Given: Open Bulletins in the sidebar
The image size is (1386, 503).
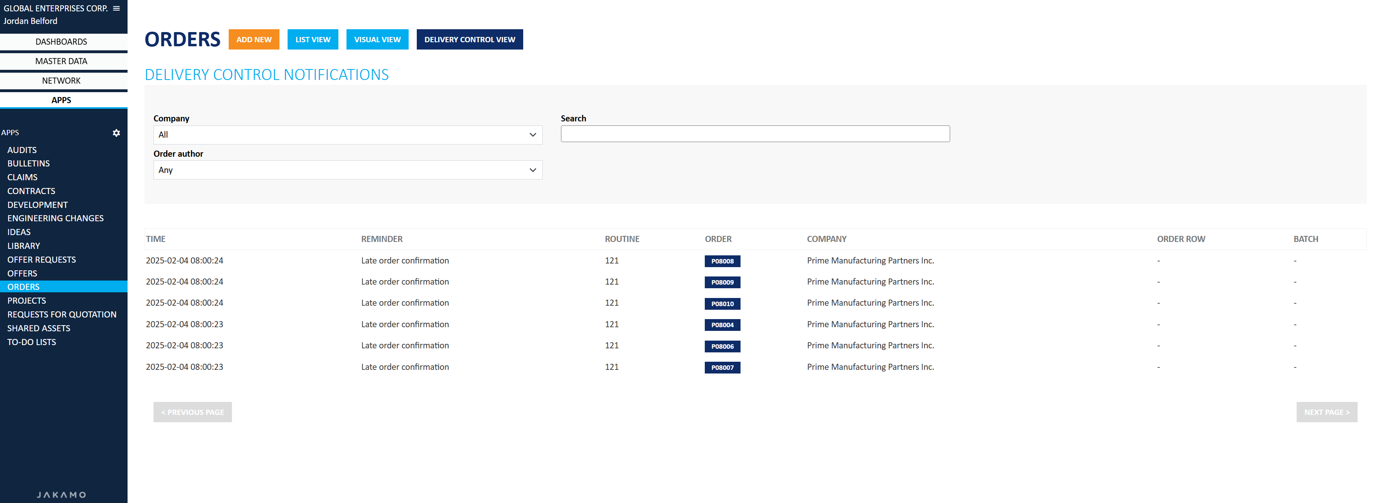Looking at the screenshot, I should tap(28, 164).
